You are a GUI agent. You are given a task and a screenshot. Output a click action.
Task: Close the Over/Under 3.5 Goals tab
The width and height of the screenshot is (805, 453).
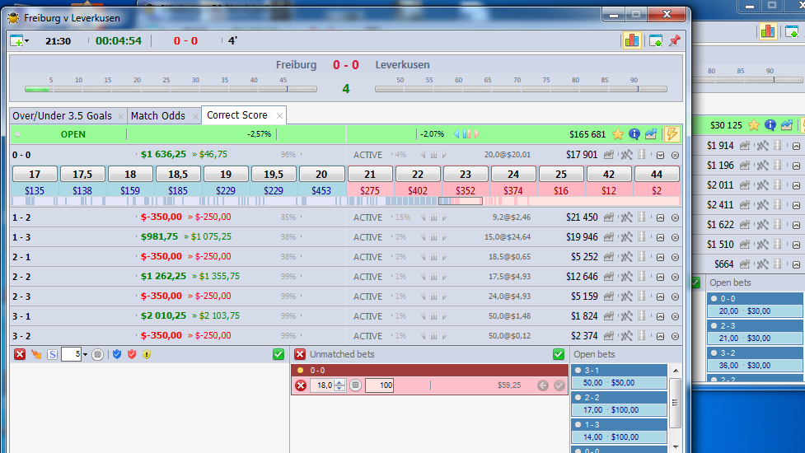click(x=120, y=116)
